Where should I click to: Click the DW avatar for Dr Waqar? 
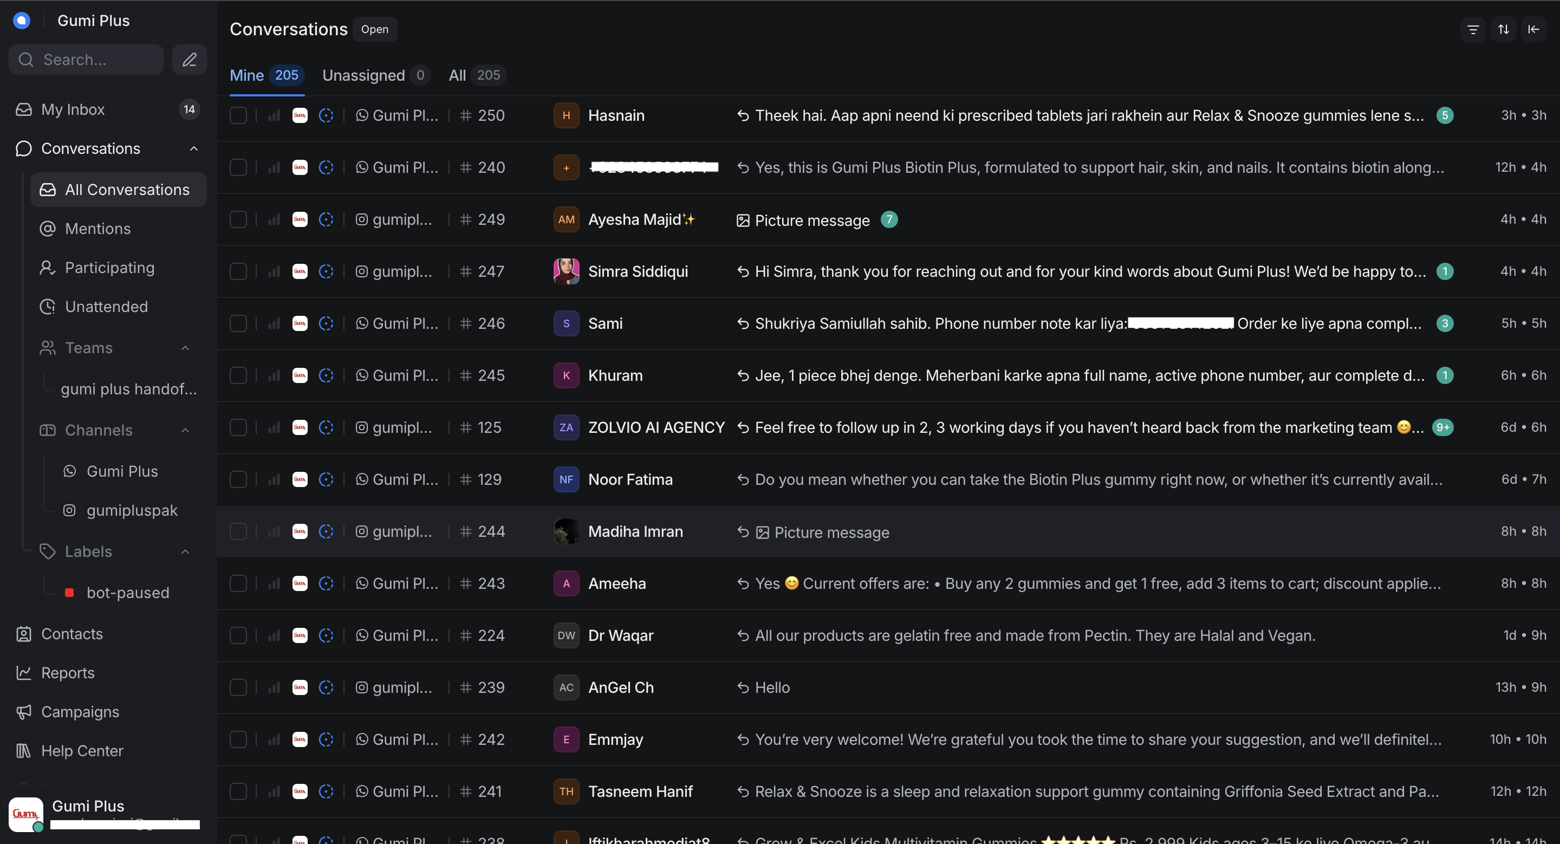click(x=566, y=636)
